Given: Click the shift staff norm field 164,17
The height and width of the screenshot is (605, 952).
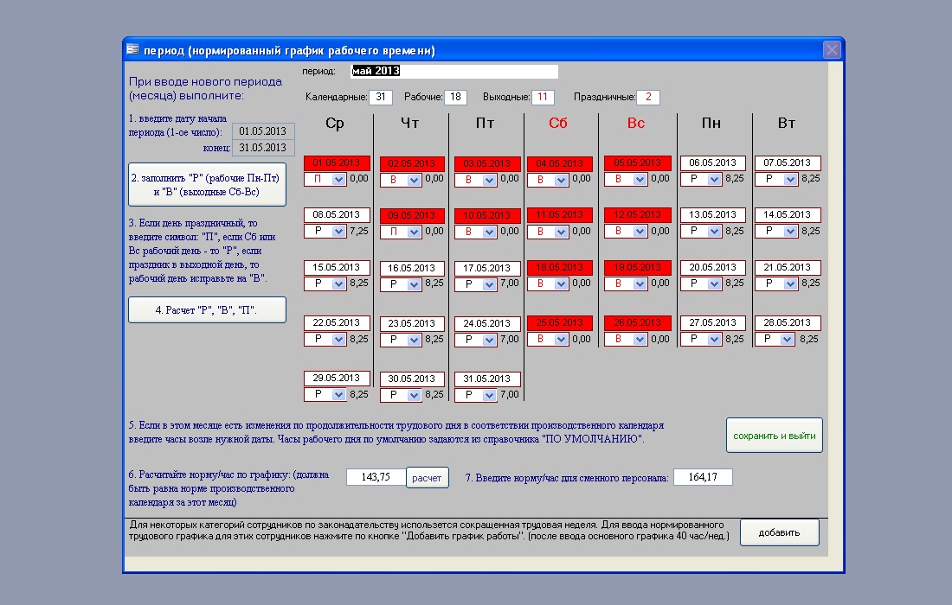Looking at the screenshot, I should (703, 477).
